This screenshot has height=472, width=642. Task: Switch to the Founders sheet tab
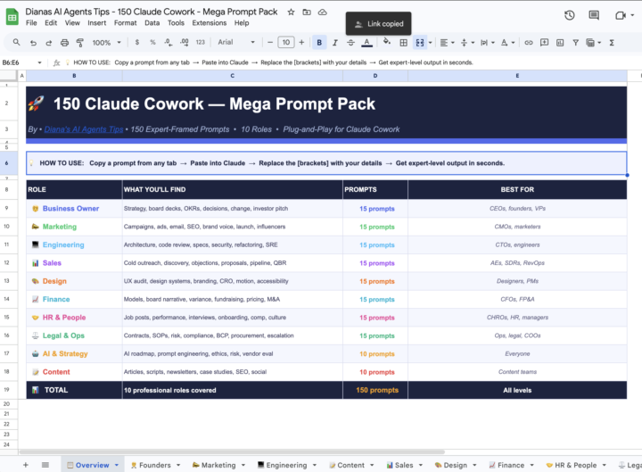[155, 465]
